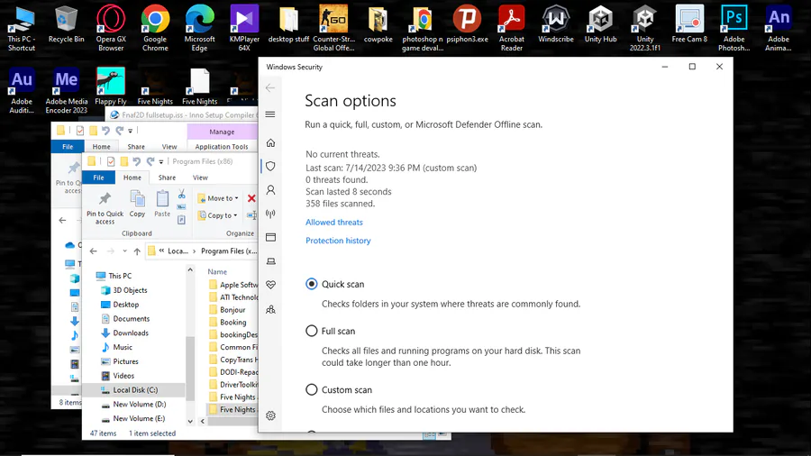
Task: Click Up arrow in Explorer navigation
Action: point(137,251)
